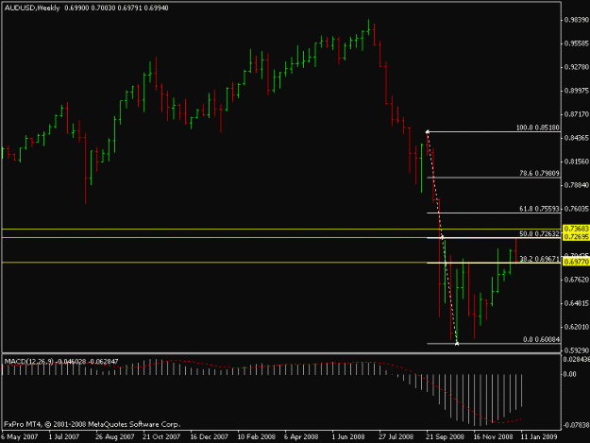Click the 0.95585 price axis value
This screenshot has height=443, width=590.
tap(577, 43)
